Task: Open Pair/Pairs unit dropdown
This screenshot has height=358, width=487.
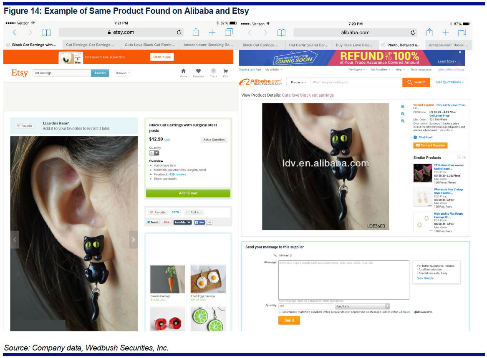Action: (363, 306)
